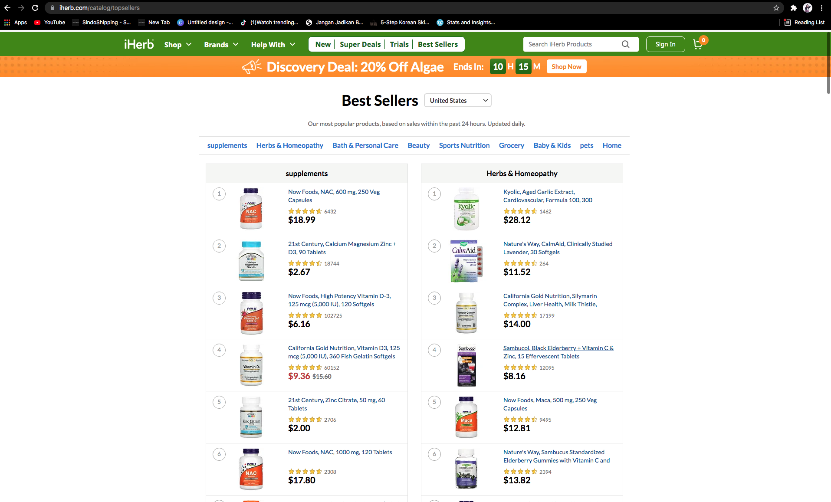Viewport: 831px width, 502px height.
Task: Click the iHerb logo
Action: pos(139,44)
